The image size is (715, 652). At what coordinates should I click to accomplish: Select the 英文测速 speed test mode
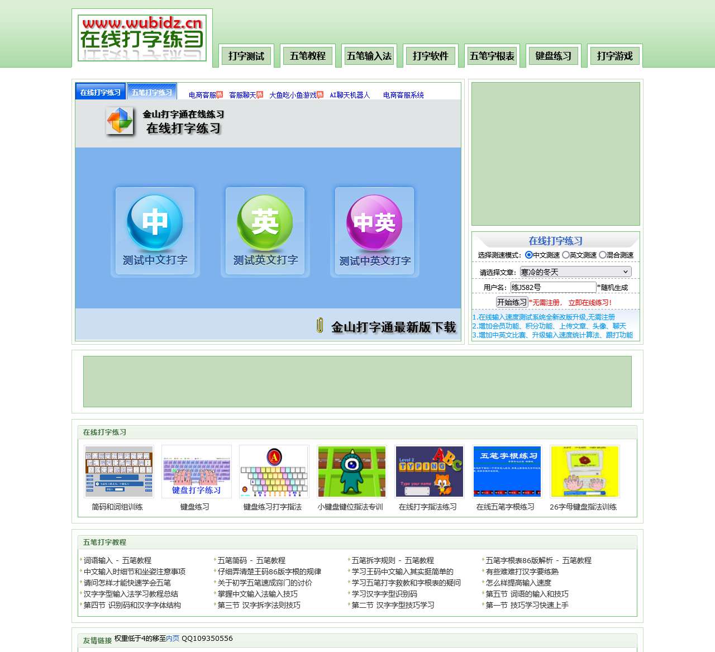click(566, 255)
